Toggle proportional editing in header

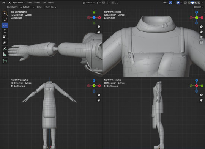coord(113,3)
